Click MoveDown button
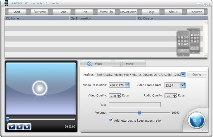 (x=128, y=12)
